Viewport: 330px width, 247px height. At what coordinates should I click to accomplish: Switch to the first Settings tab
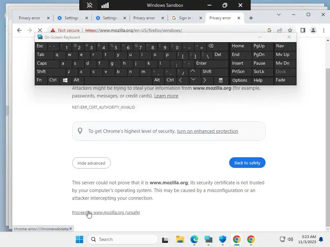(71, 18)
